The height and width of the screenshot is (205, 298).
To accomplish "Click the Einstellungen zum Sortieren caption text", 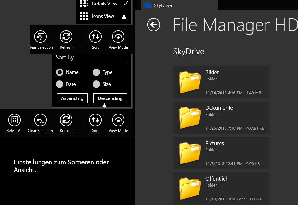I will tap(61, 166).
